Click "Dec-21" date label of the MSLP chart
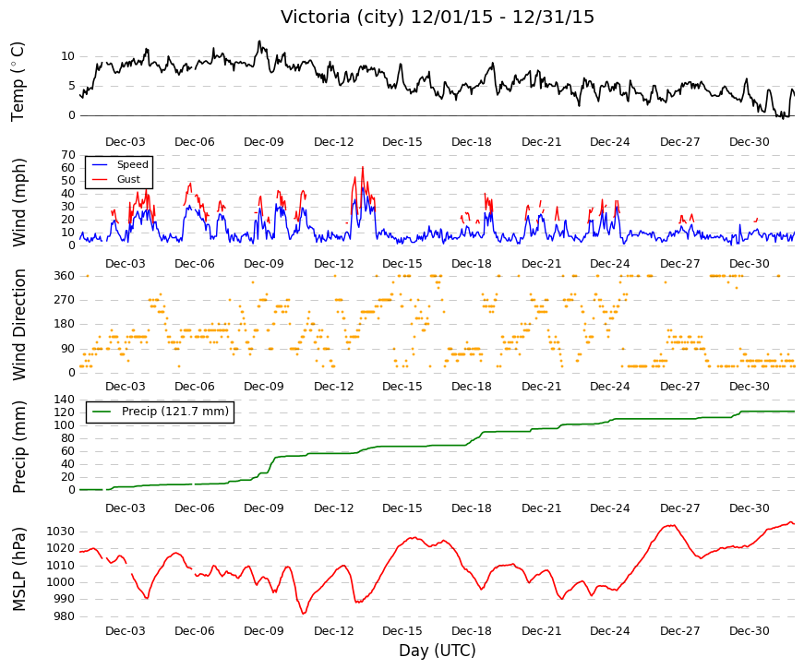Viewport: 804px width, 669px height. (x=542, y=631)
